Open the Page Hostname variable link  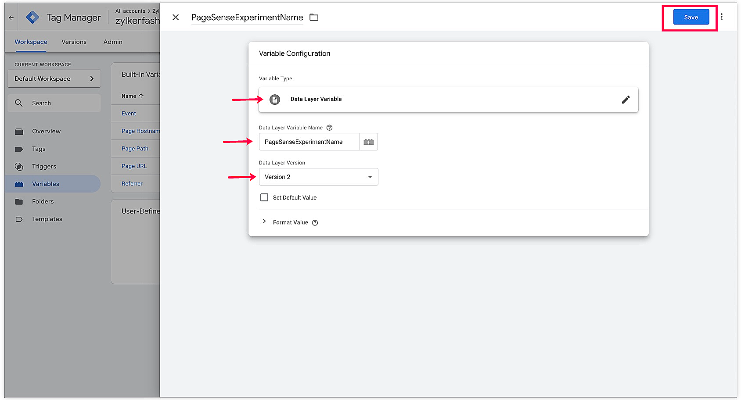[x=140, y=131]
